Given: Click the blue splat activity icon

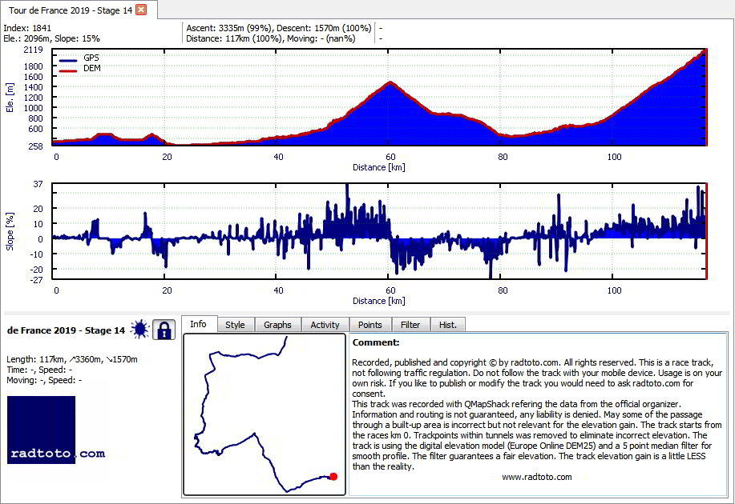Looking at the screenshot, I should [139, 330].
